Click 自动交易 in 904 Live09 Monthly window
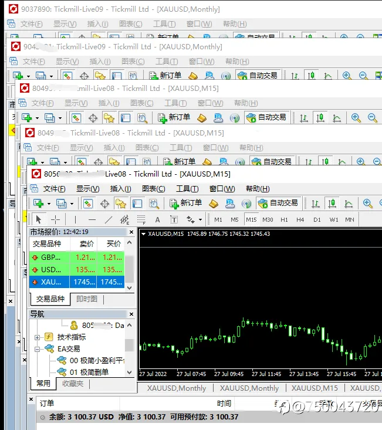The image size is (382, 430). tap(258, 75)
